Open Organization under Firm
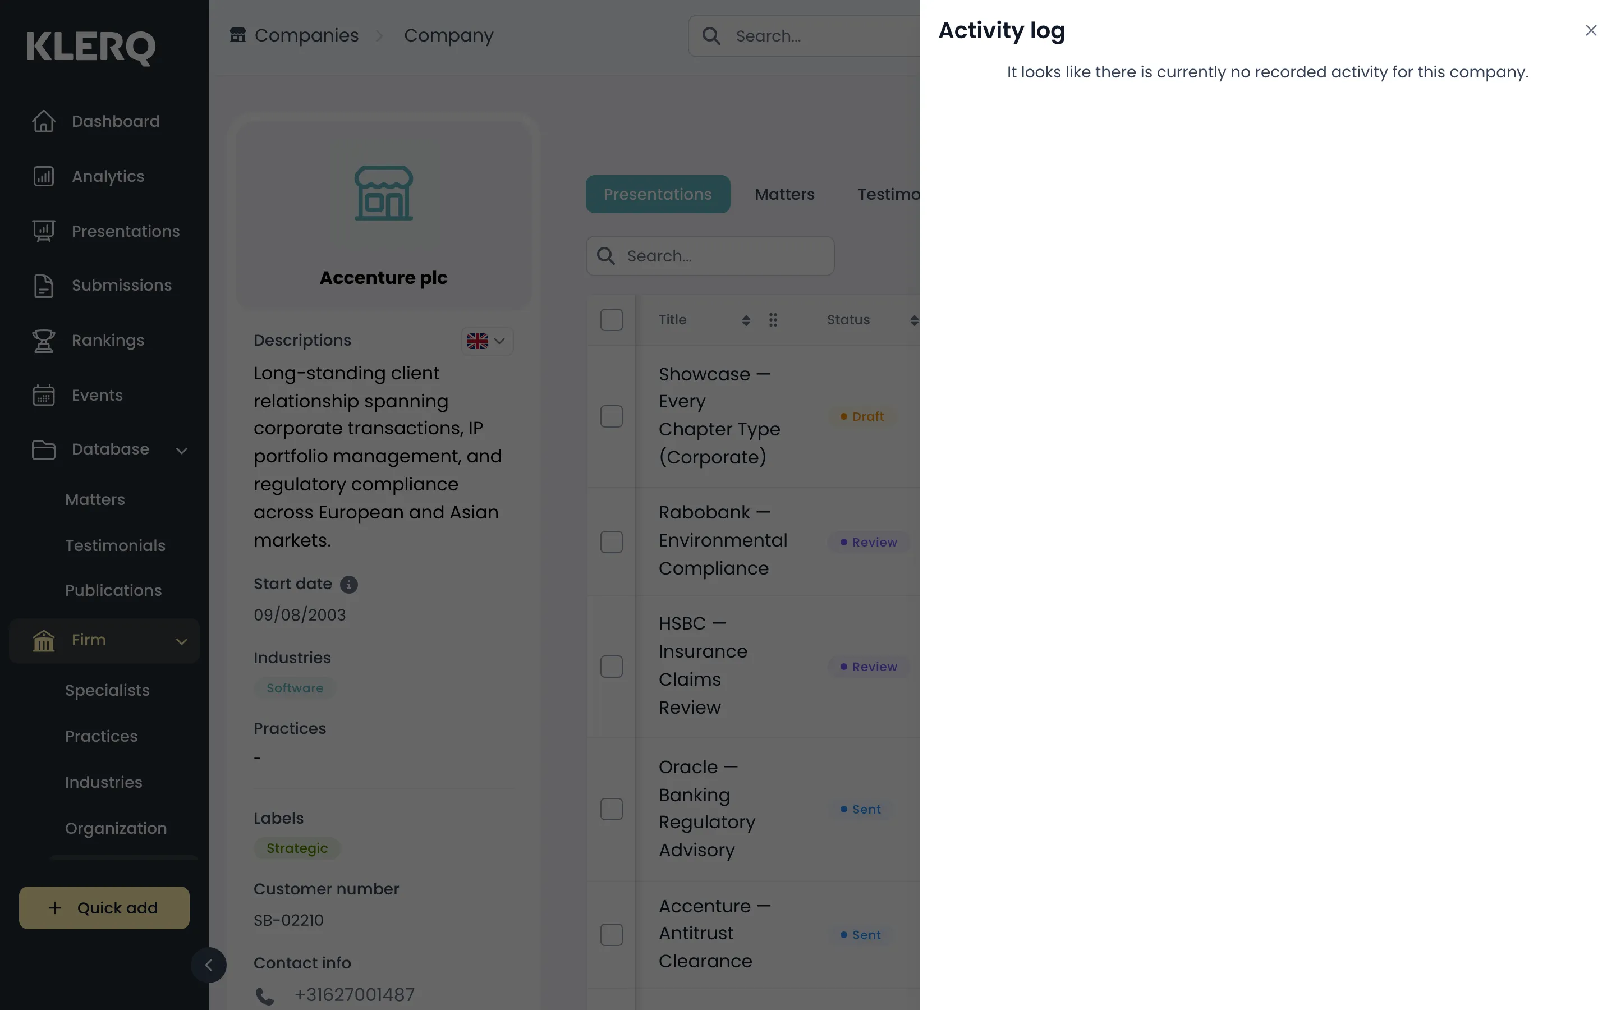This screenshot has width=1616, height=1010. (x=116, y=828)
